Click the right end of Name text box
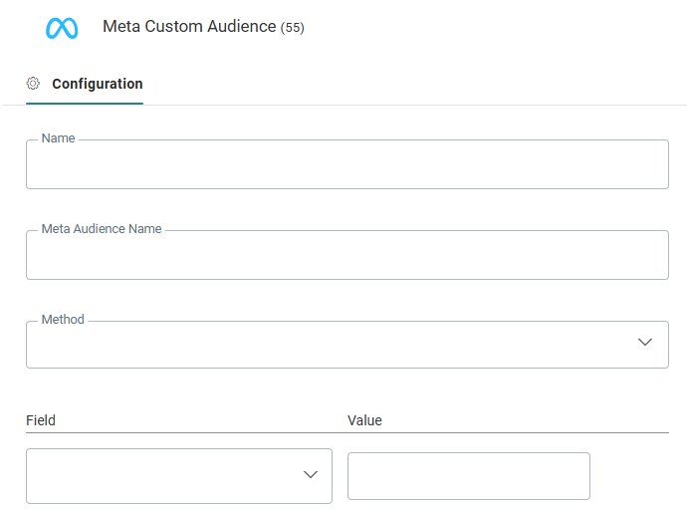 tap(652, 165)
